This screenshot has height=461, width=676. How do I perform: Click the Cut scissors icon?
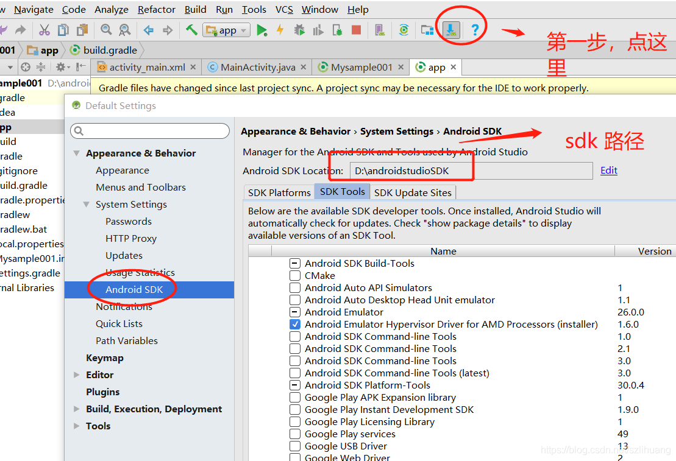(x=44, y=30)
